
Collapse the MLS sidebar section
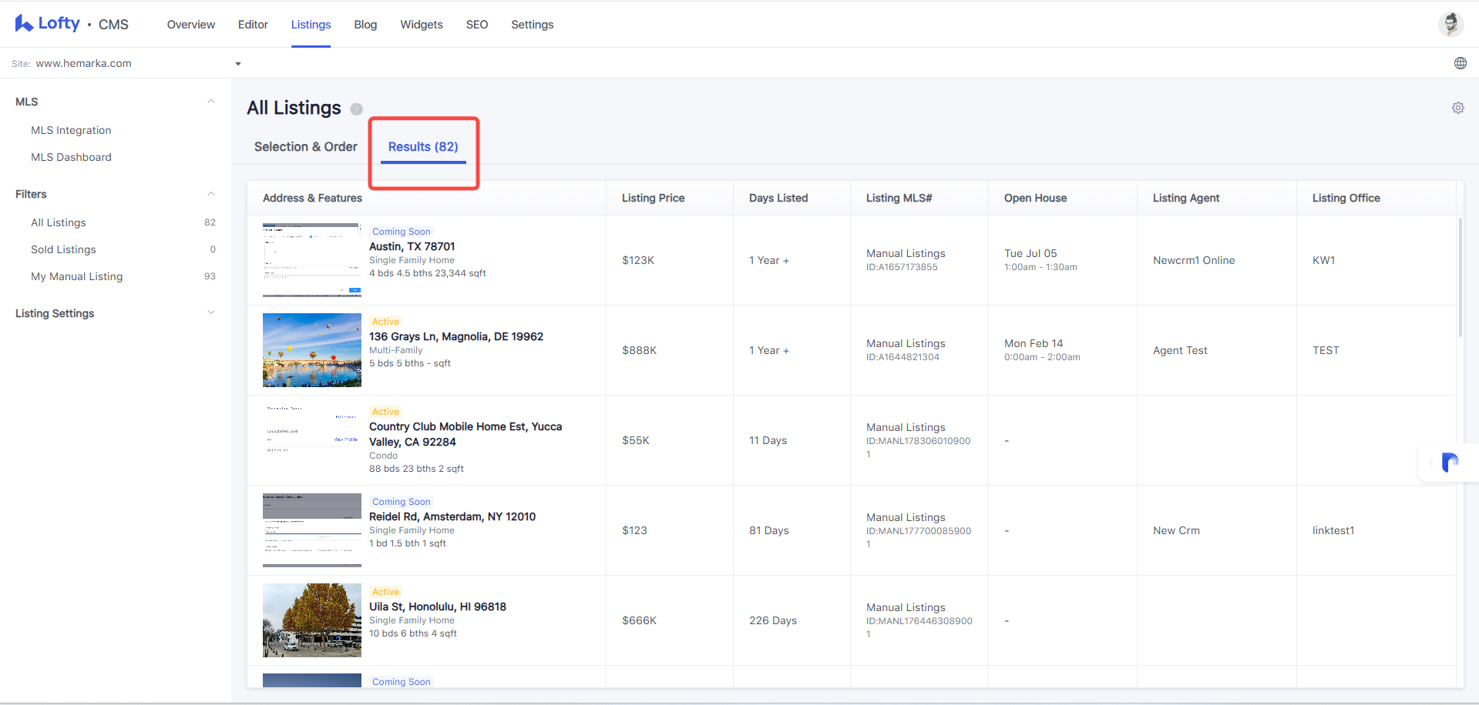211,102
